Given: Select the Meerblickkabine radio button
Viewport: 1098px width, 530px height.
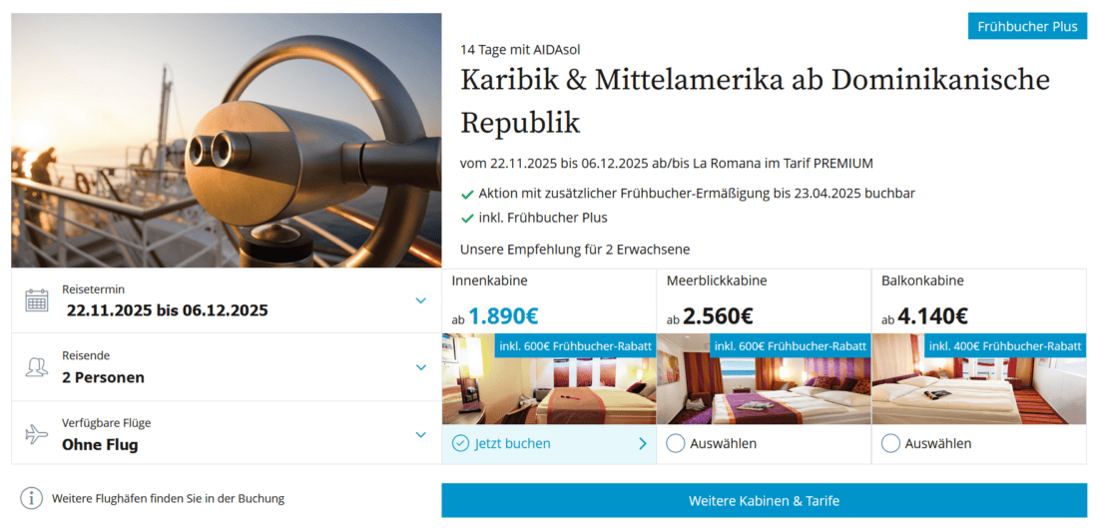Looking at the screenshot, I should 675,443.
